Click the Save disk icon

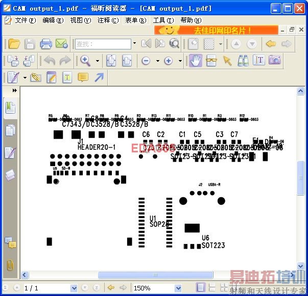(x=30, y=44)
